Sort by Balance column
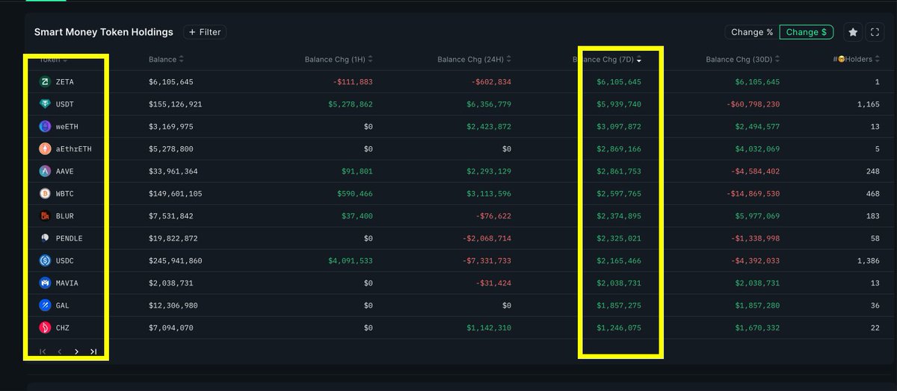 click(x=166, y=59)
